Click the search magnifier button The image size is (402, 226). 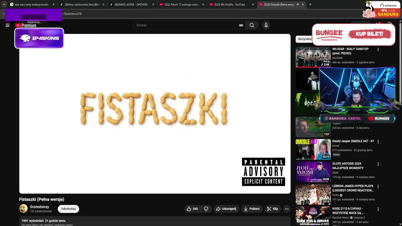click(252, 25)
